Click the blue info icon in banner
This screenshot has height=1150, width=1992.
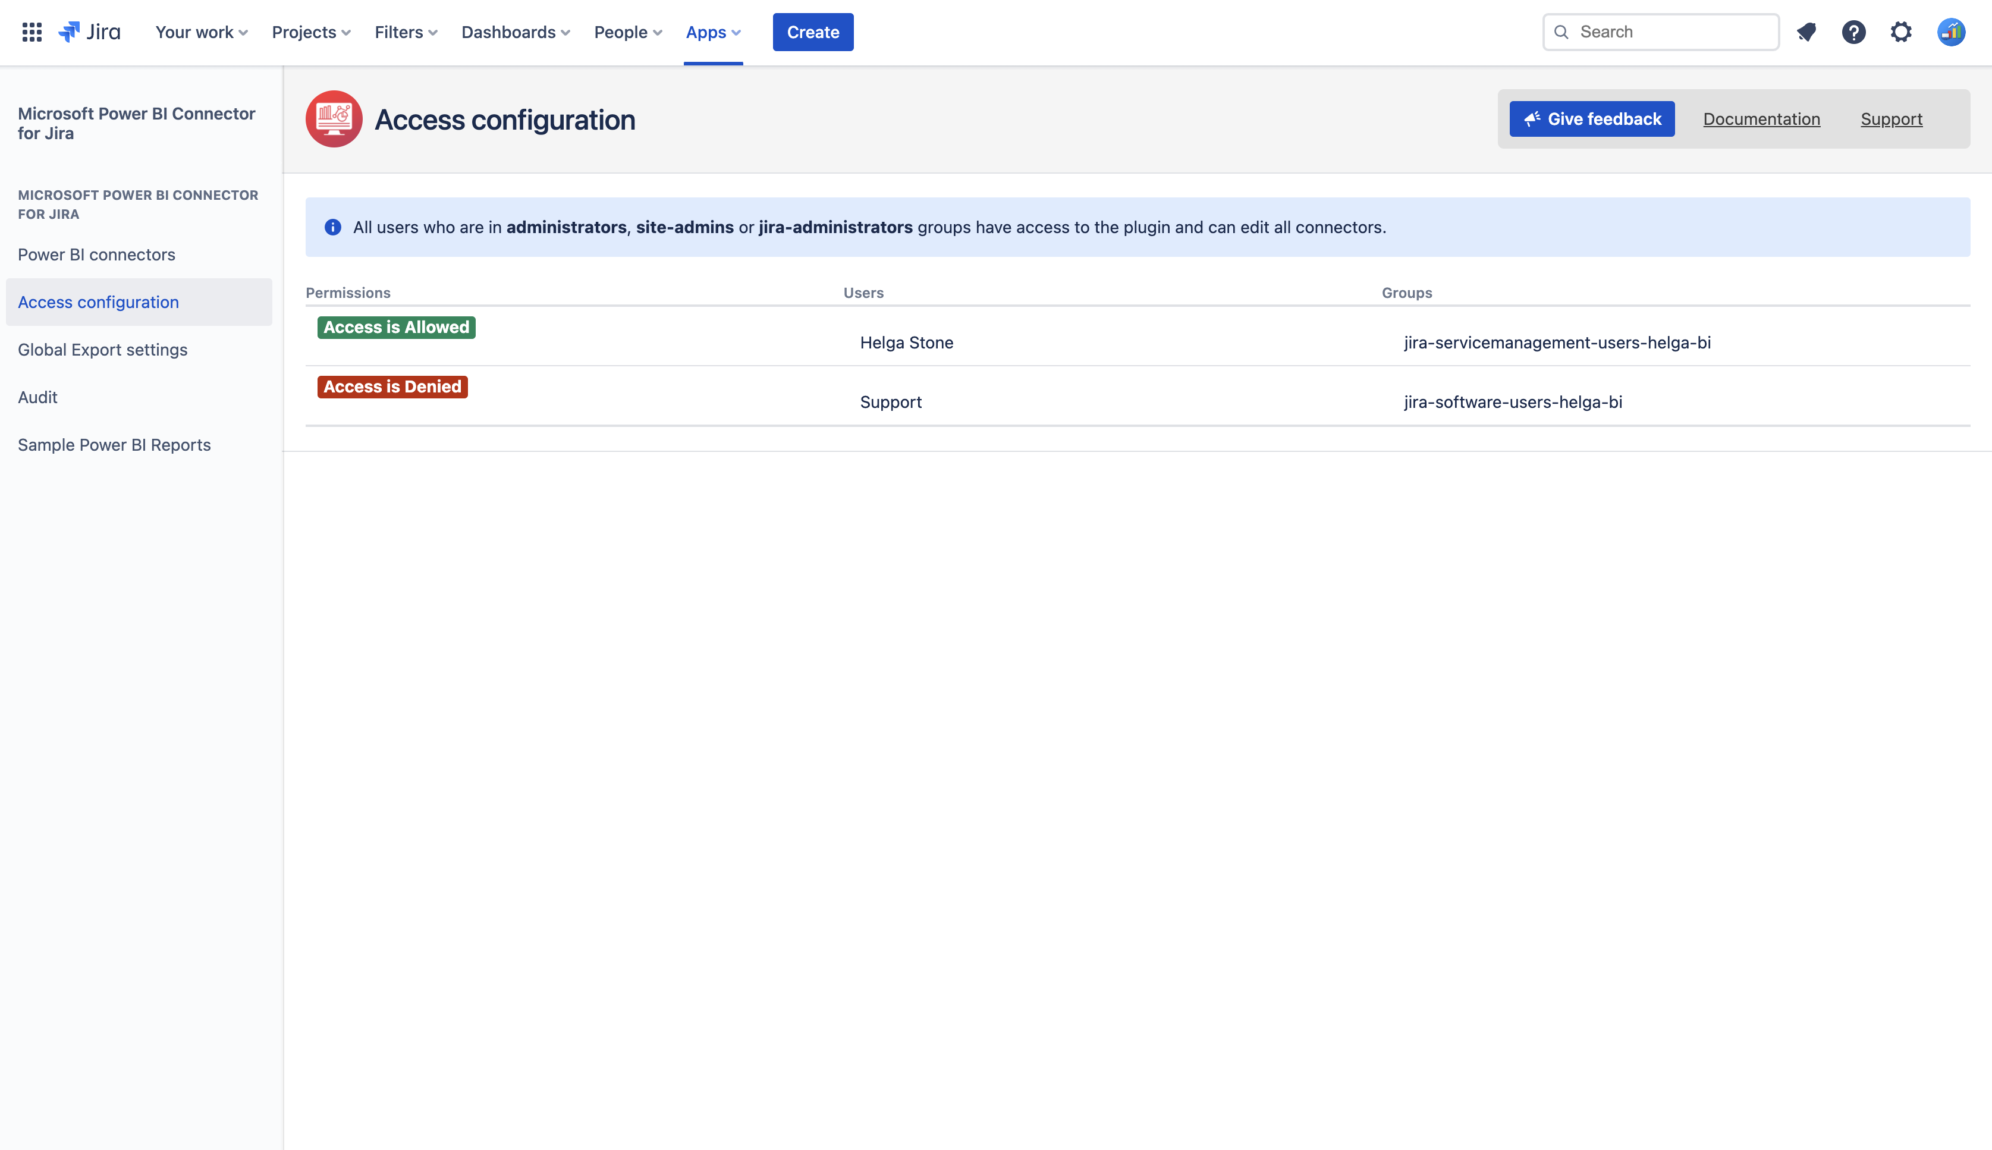(332, 228)
